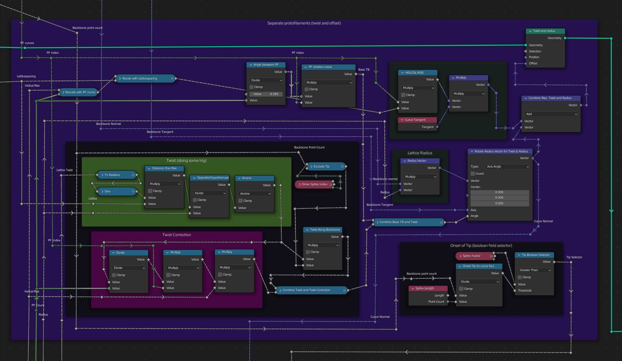
Task: Collapse the Divide node in Twist Correction
Action: click(x=113, y=253)
